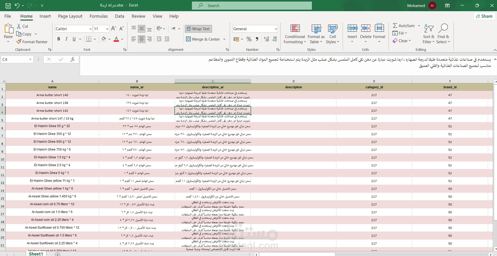Open Cell Styles gallery
The image size is (497, 256).
pos(333,34)
